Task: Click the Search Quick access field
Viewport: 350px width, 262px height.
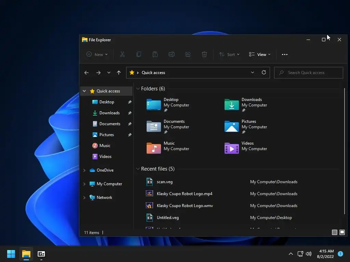Action: pyautogui.click(x=309, y=73)
